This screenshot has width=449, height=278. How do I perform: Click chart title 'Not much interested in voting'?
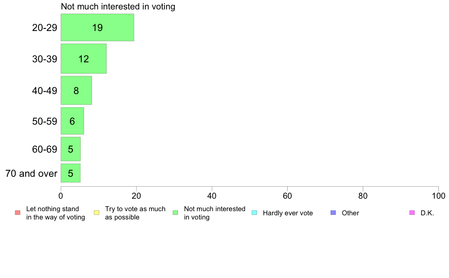tap(118, 7)
